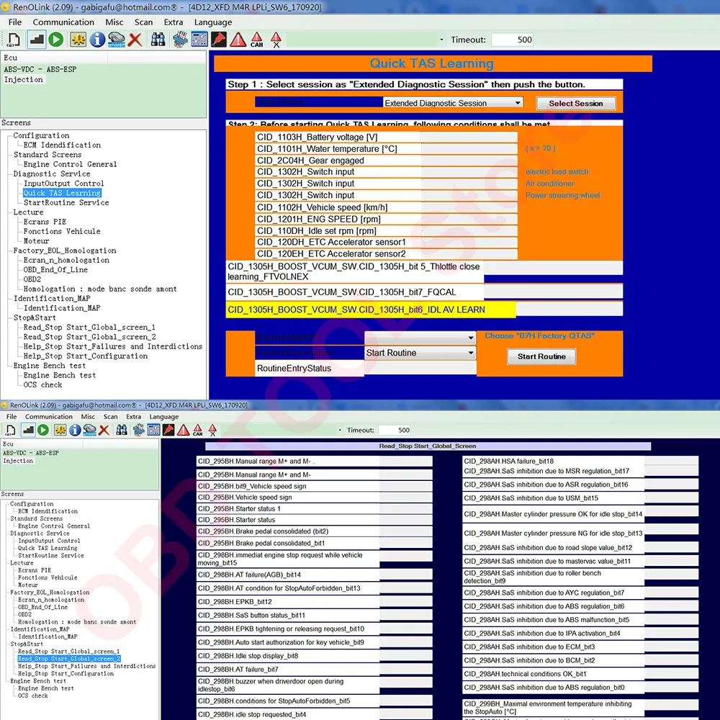Screen dimensions: 720x720
Task: Click the new document icon in the Read_Stop Start window
Action: coord(11,431)
